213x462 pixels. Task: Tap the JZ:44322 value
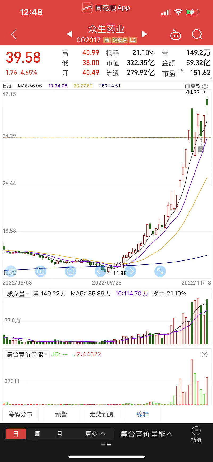tap(87, 354)
